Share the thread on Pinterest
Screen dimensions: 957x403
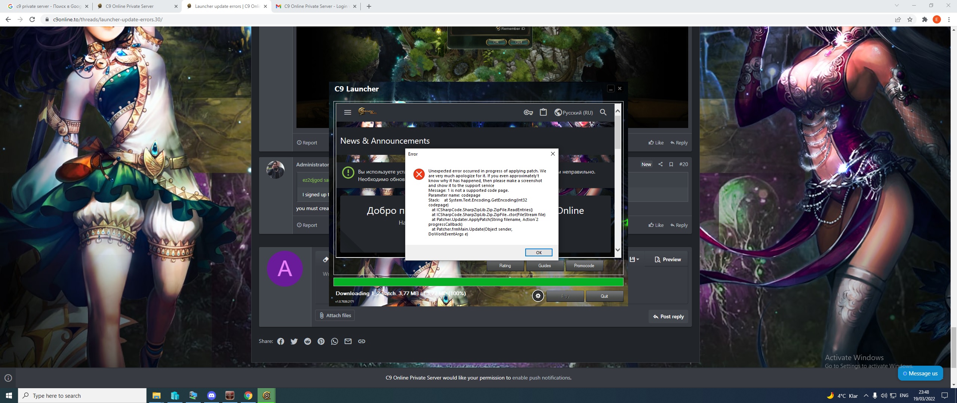click(x=321, y=341)
